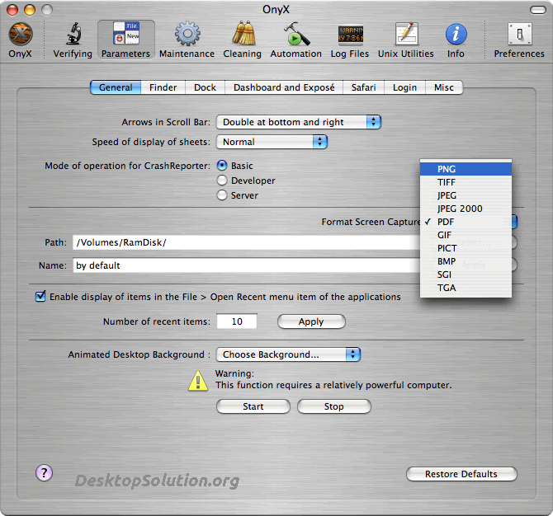Show the Log Files panel
This screenshot has height=516, width=553.
pyautogui.click(x=350, y=35)
